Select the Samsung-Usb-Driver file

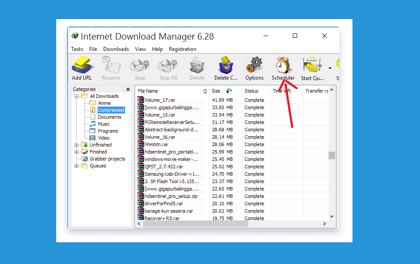[172, 174]
